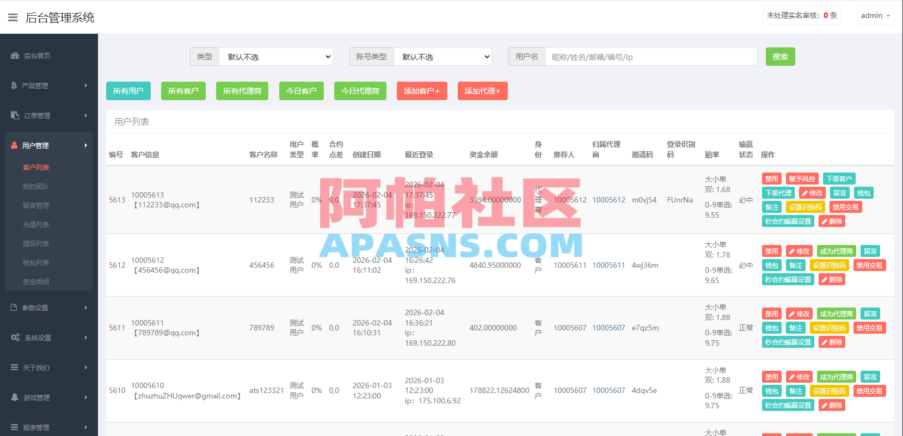Click the 用户管理 user icon

15,145
